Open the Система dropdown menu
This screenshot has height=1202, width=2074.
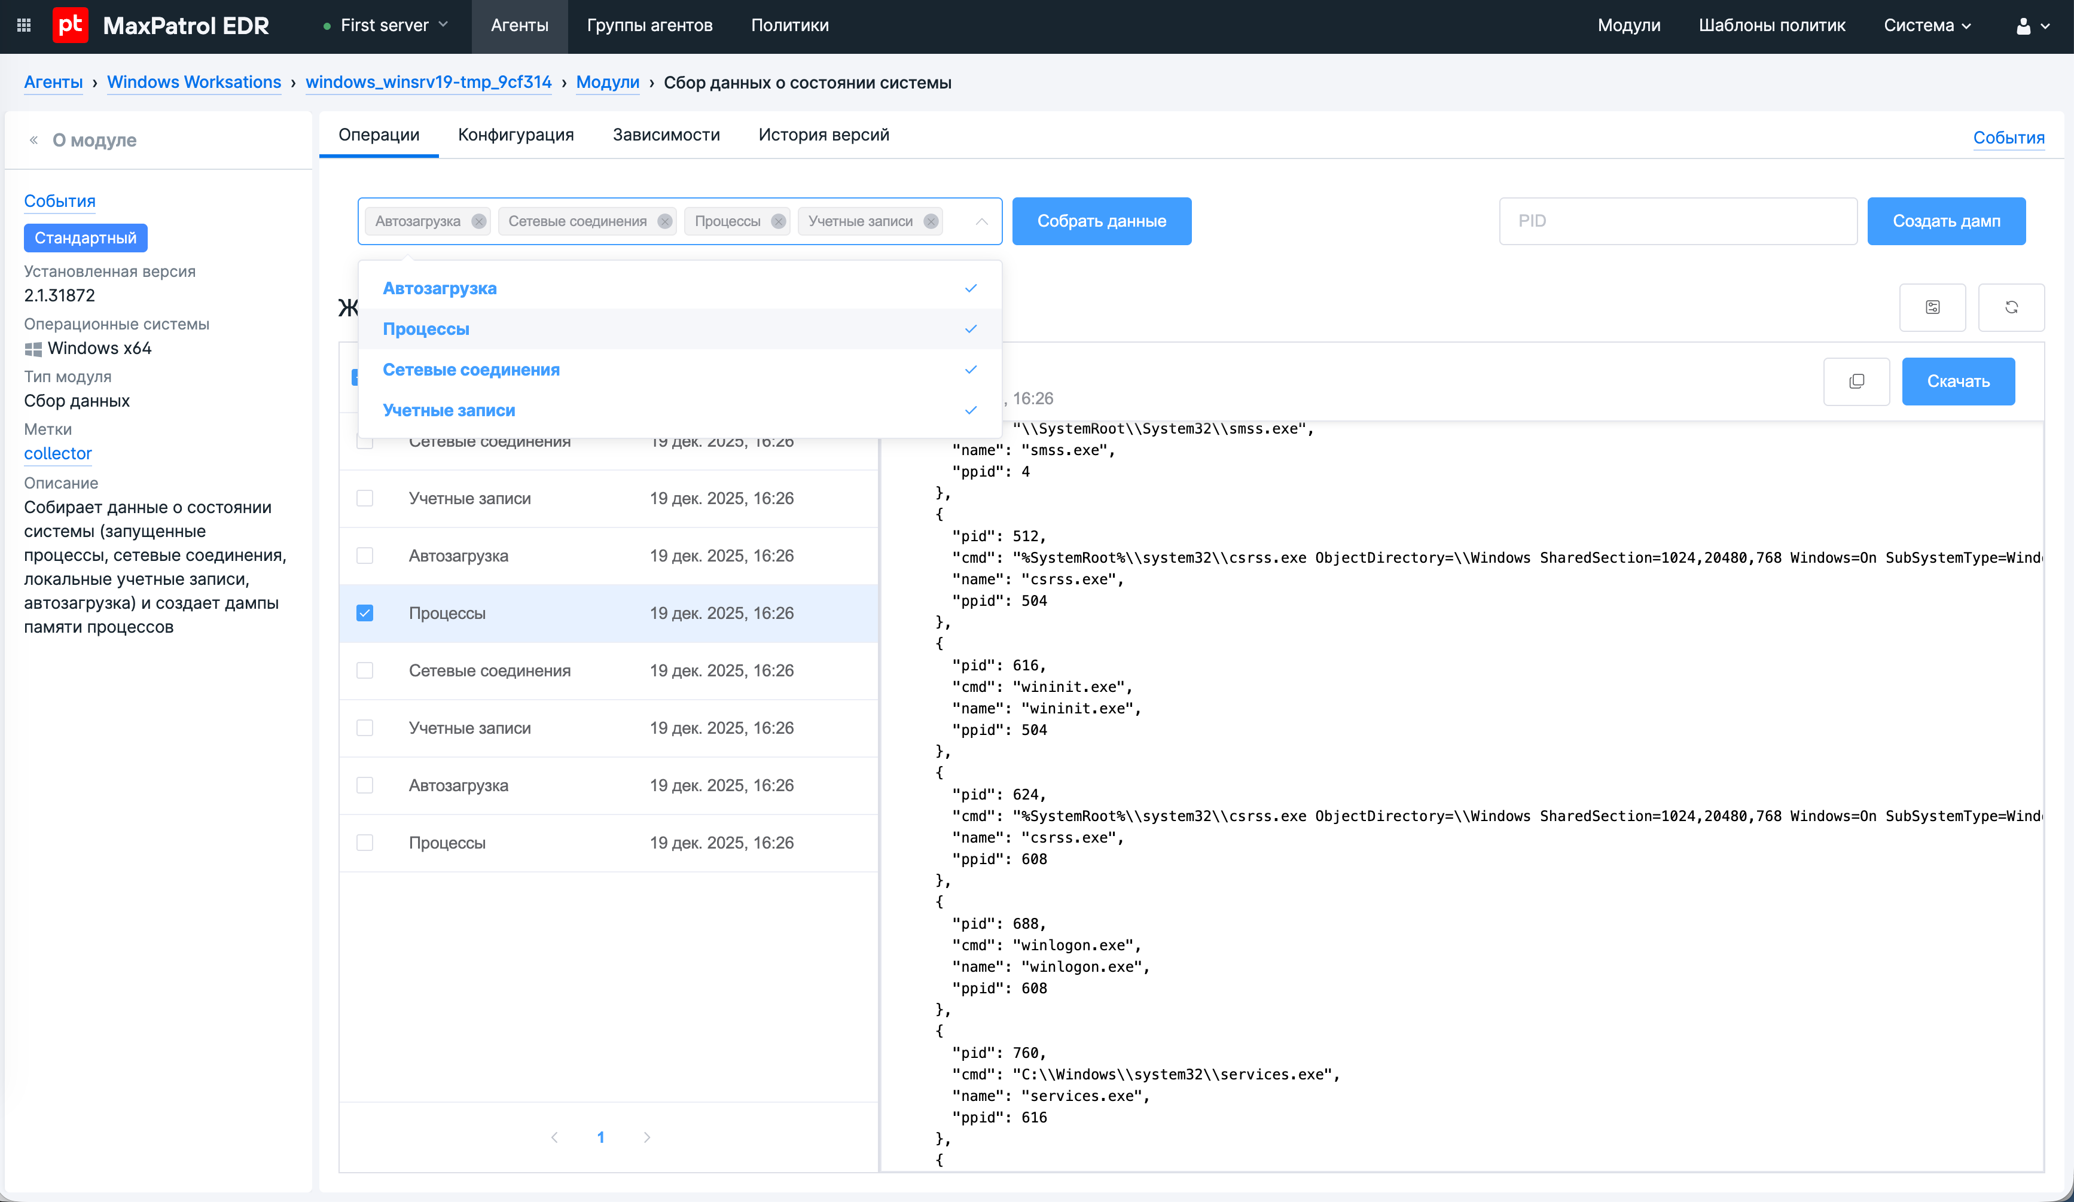(1927, 26)
